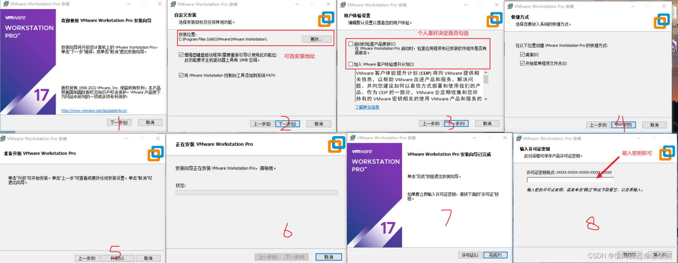This screenshot has width=678, height=263.
Task: Toggle the 增强型键盘驱动程序 checkbox
Action: tap(181, 55)
